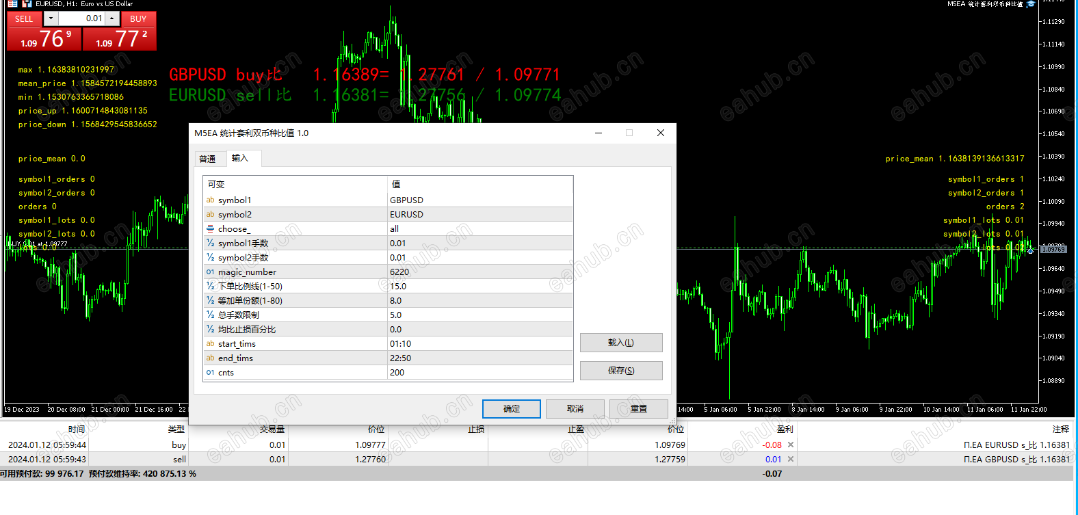The image size is (1078, 515).
Task: Click the BUY button in one-click panel
Action: pos(138,19)
